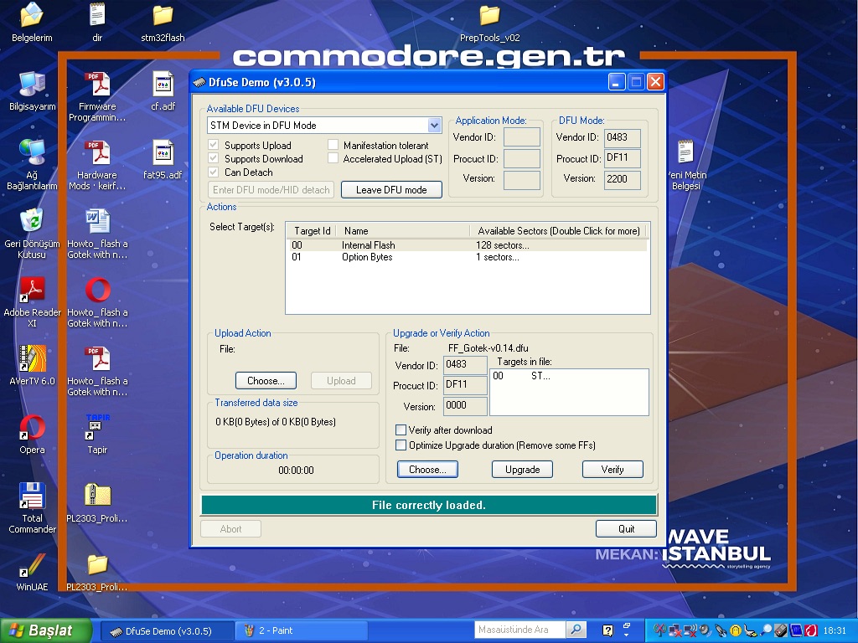Toggle the Manifestation tolerant checkbox
858x643 pixels.
tap(333, 145)
